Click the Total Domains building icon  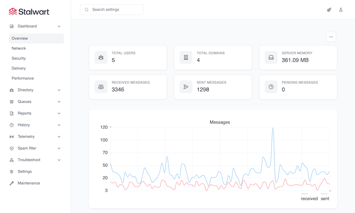pyautogui.click(x=186, y=57)
